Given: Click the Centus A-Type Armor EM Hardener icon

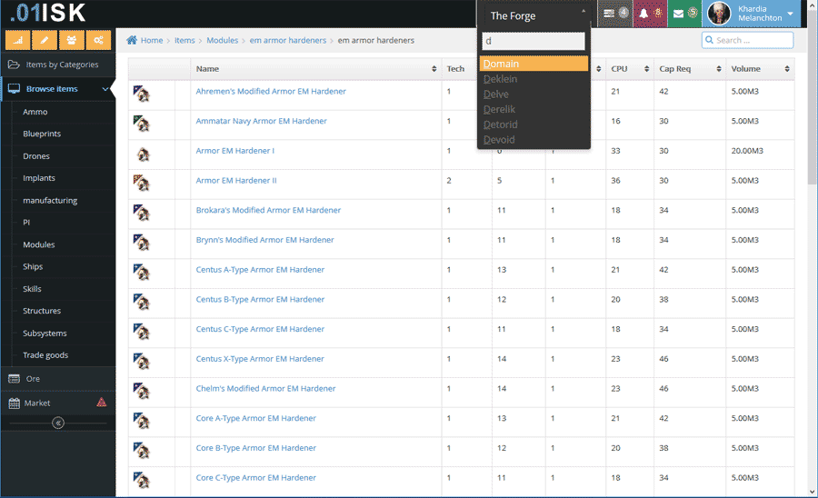Looking at the screenshot, I should tap(142, 273).
